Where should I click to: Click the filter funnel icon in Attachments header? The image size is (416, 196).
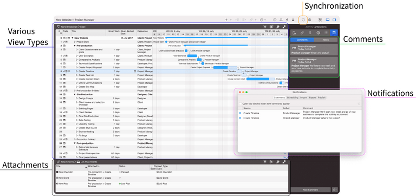265,162
